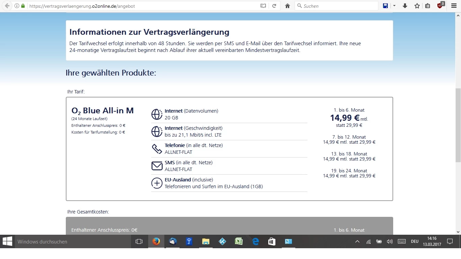
Task: Open the volume control tray icon
Action: (x=390, y=241)
